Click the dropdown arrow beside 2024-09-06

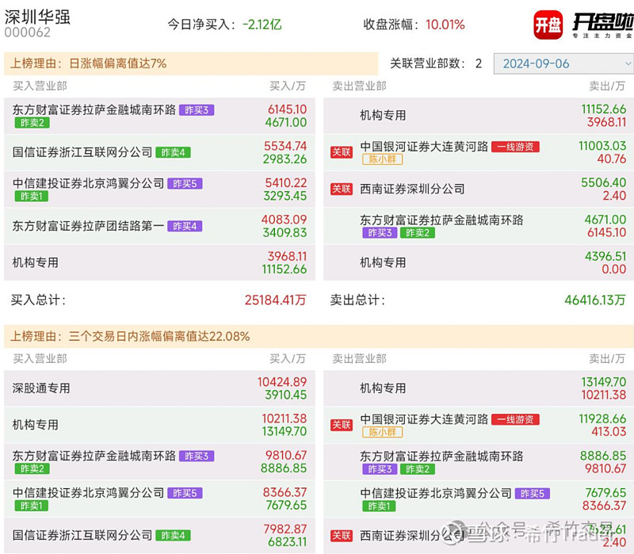point(628,63)
